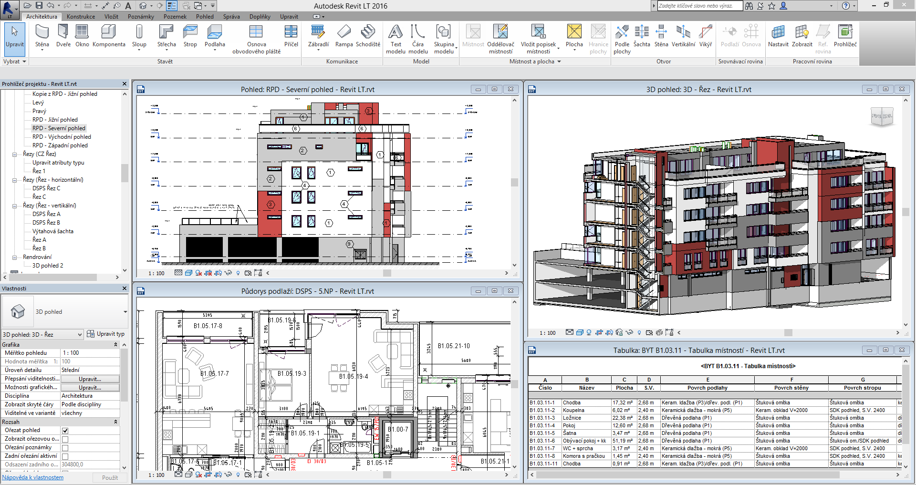
Task: Uncheck the Ořezat pohled checkbox
Action: (x=65, y=430)
